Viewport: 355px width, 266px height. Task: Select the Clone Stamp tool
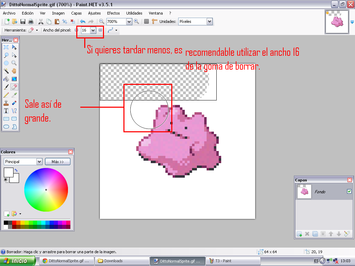(6, 103)
